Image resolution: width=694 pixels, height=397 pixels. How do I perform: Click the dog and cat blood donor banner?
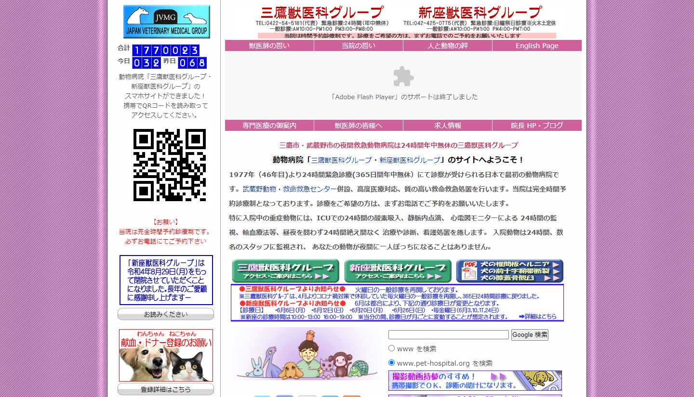tap(166, 355)
